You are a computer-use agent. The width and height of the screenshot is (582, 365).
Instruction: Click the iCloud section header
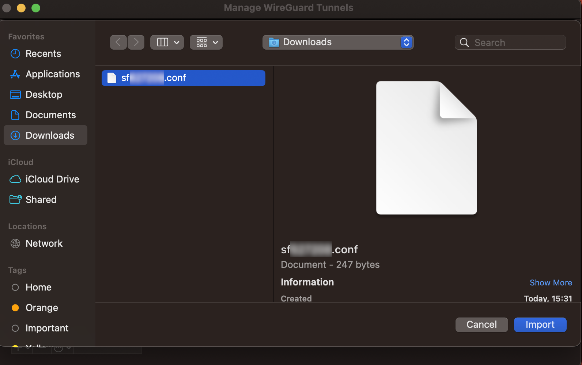[21, 162]
